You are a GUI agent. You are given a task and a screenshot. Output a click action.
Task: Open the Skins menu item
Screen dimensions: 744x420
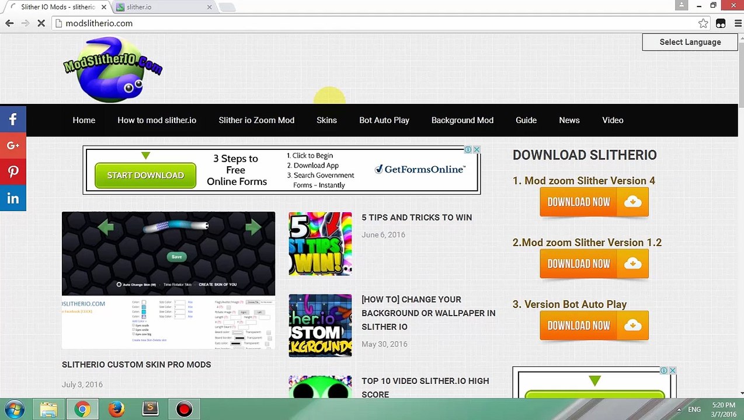326,120
